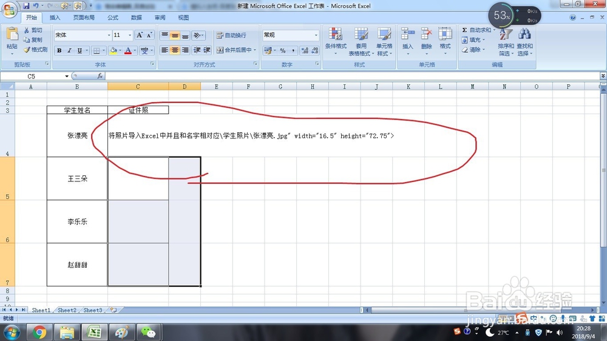607x341 pixels.
Task: Switch to the 插入 ribbon tab
Action: (55, 18)
